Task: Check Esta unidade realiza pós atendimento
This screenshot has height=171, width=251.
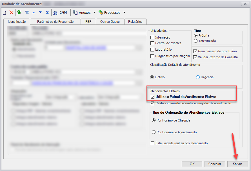Action: pos(153,143)
